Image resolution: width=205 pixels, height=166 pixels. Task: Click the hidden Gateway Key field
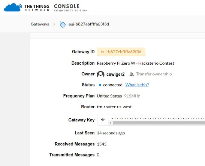(x=157, y=118)
